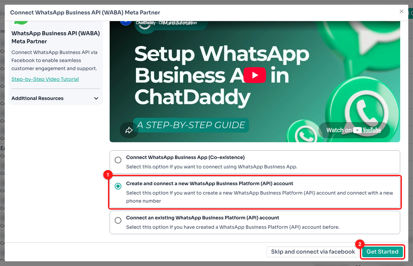Viewport: 413px width, 266px height.
Task: Click 'WhatsApp Business API (WABA) Meta Partner' heading
Action: coord(55,38)
